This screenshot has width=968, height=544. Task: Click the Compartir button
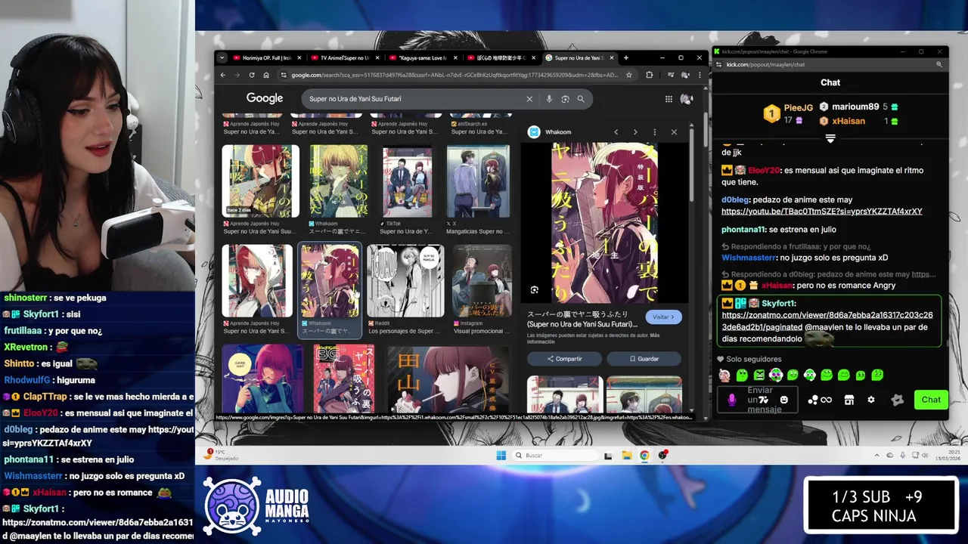click(565, 359)
